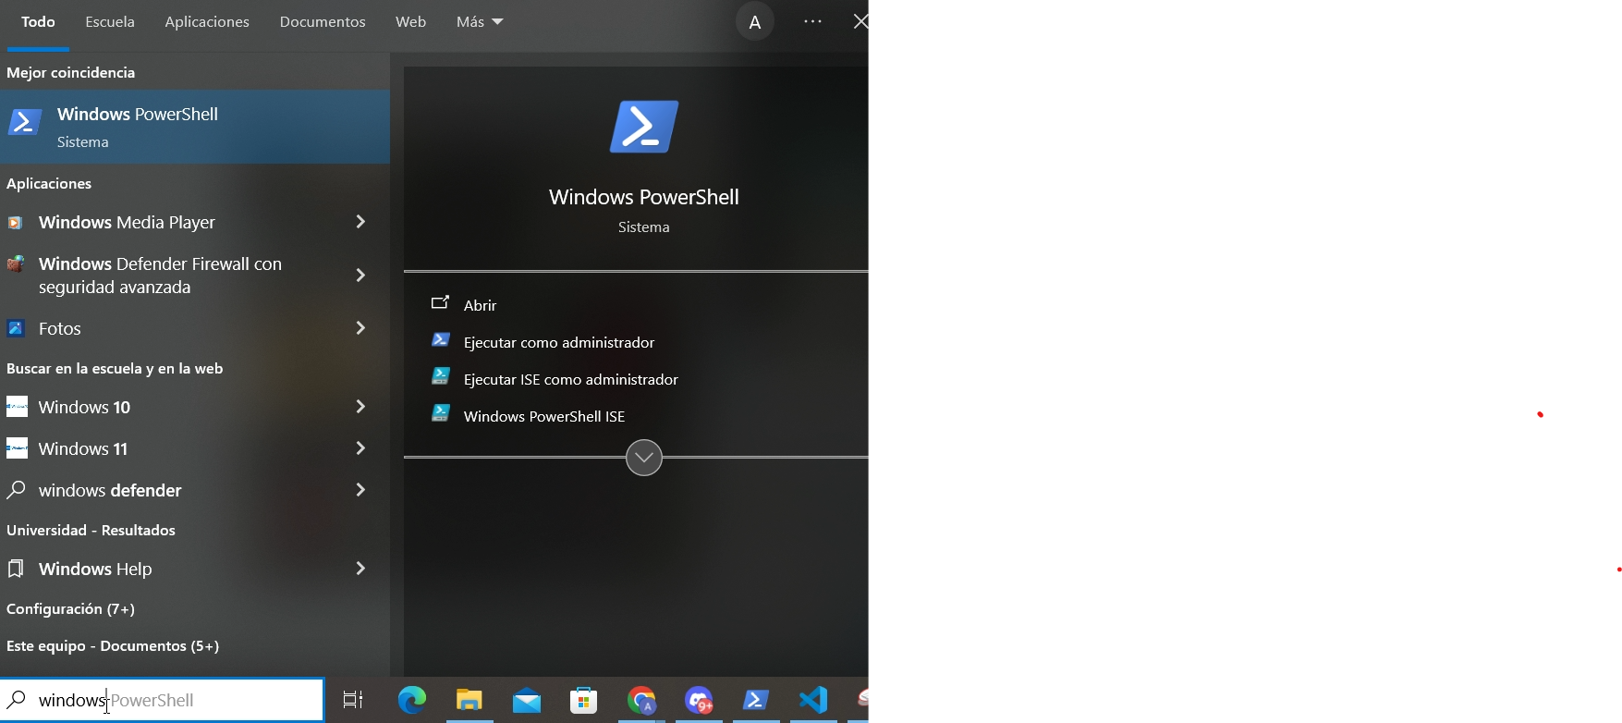The image size is (1622, 723).
Task: Open Microsoft Edge from the taskbar
Action: tap(412, 701)
